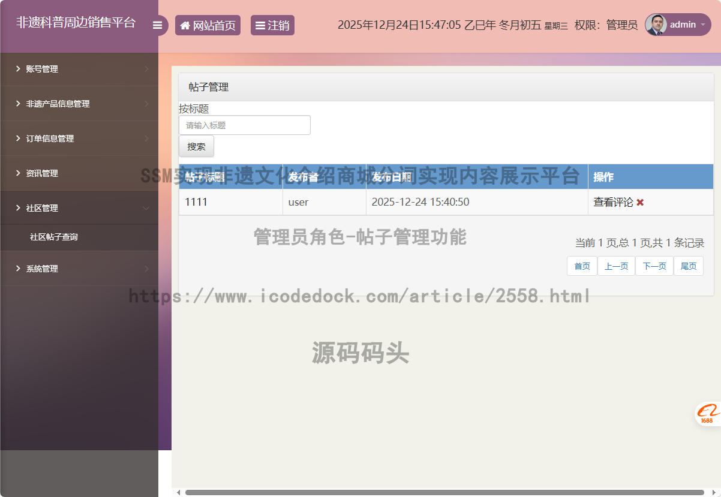Viewport: 721px width, 497px height.
Task: Click the horizontal scrollbar at the bottom
Action: coord(444,492)
